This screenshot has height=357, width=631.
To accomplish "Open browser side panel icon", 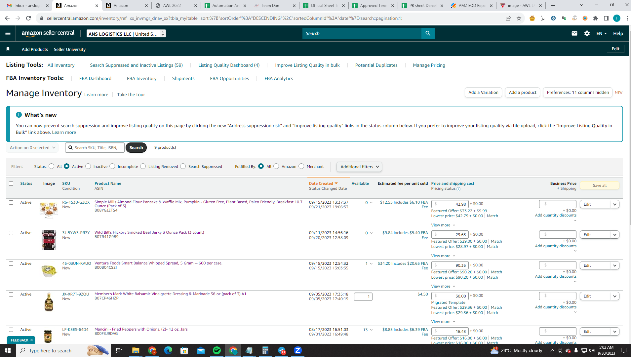I will tap(606, 18).
